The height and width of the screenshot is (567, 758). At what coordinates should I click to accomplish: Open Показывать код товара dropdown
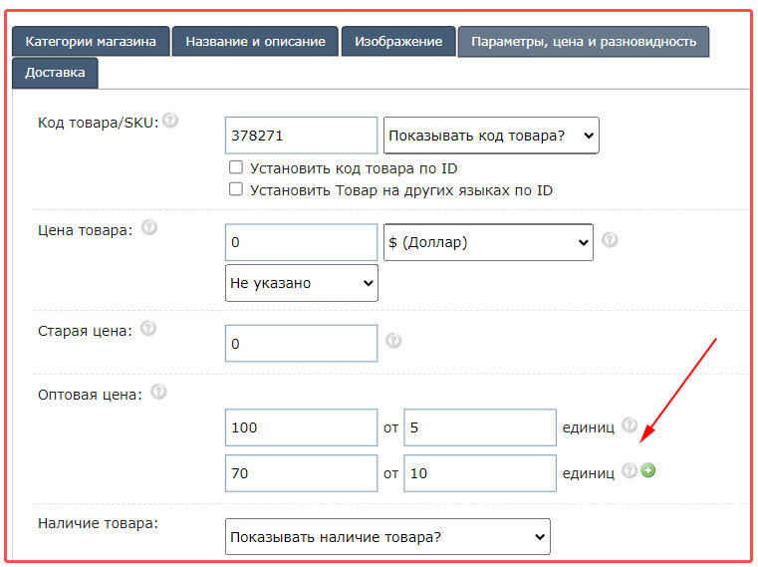pyautogui.click(x=491, y=136)
